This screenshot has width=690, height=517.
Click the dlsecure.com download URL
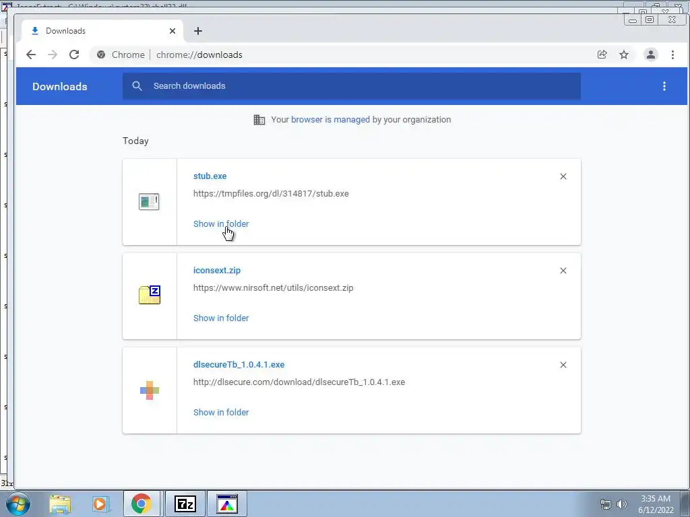(x=299, y=382)
